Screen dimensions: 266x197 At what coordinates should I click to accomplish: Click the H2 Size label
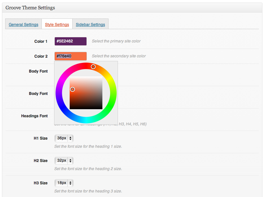pyautogui.click(x=40, y=161)
